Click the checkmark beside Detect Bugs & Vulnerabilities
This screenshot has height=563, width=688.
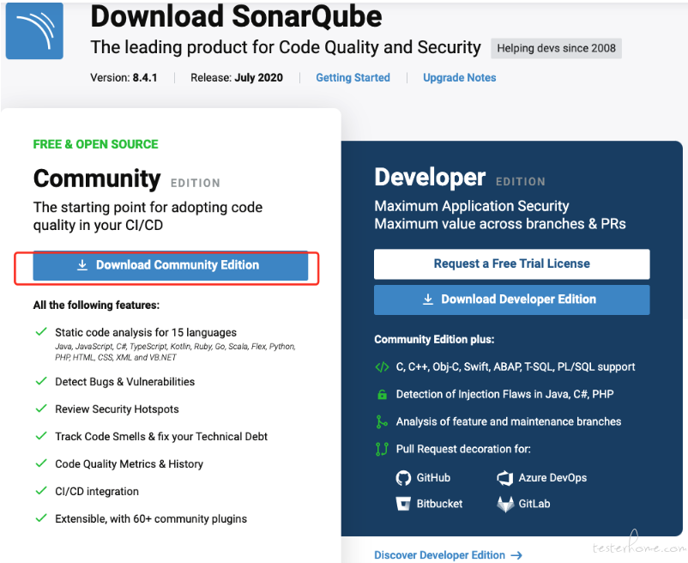click(x=41, y=381)
